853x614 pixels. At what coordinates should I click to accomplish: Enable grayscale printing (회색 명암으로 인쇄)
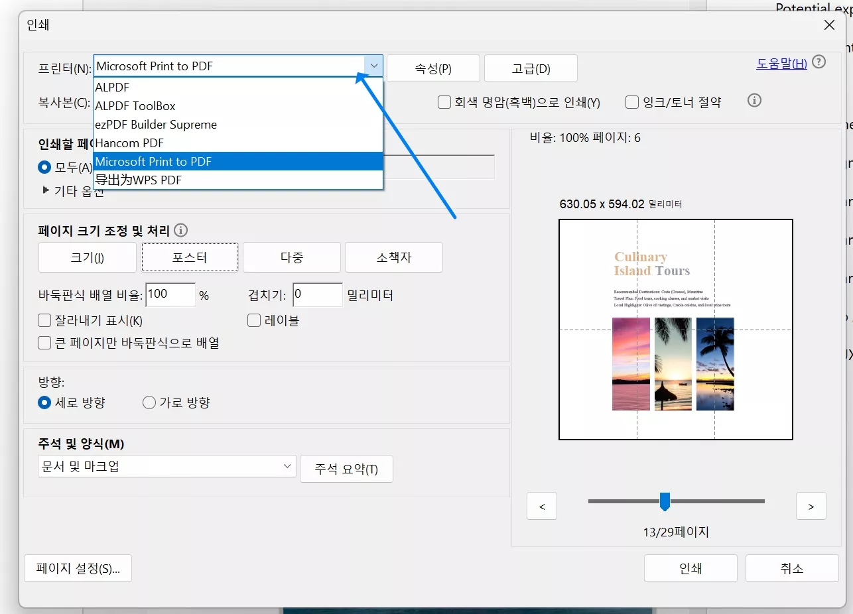tap(443, 101)
